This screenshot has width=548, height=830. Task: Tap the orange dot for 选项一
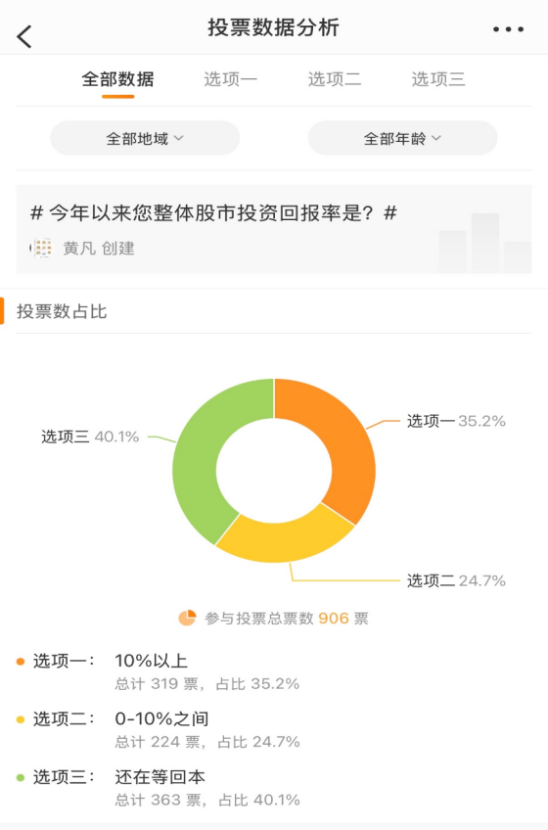(x=21, y=661)
